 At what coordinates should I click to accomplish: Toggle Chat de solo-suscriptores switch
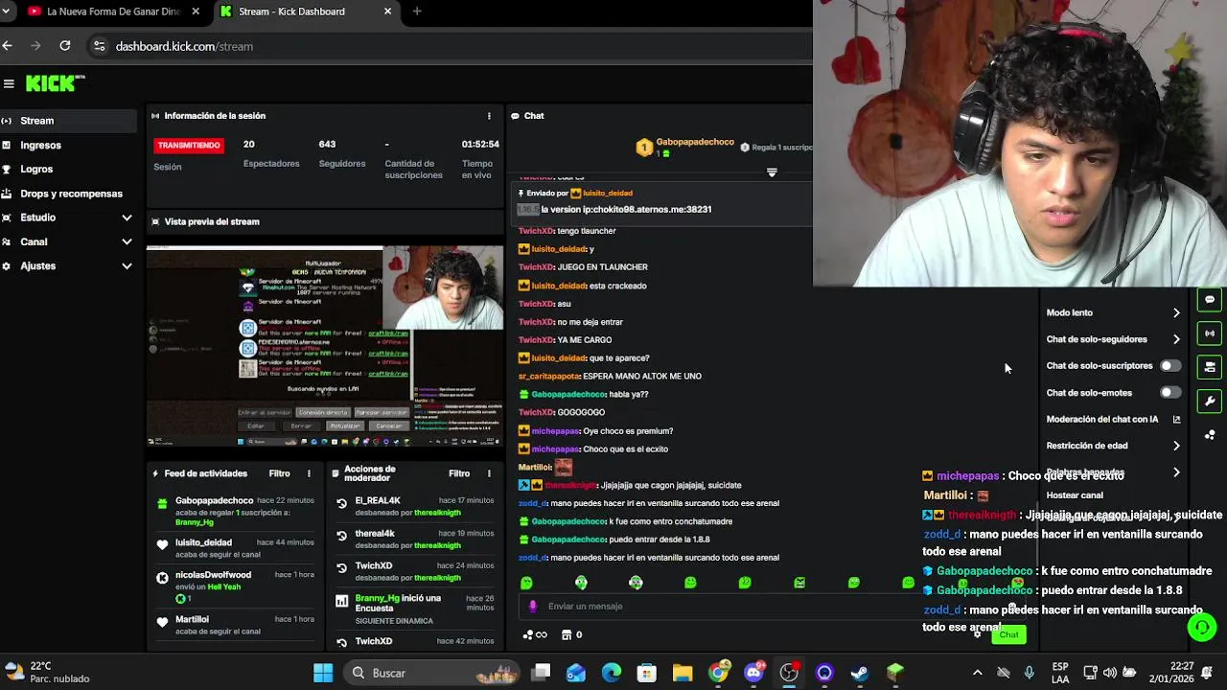click(x=1169, y=366)
